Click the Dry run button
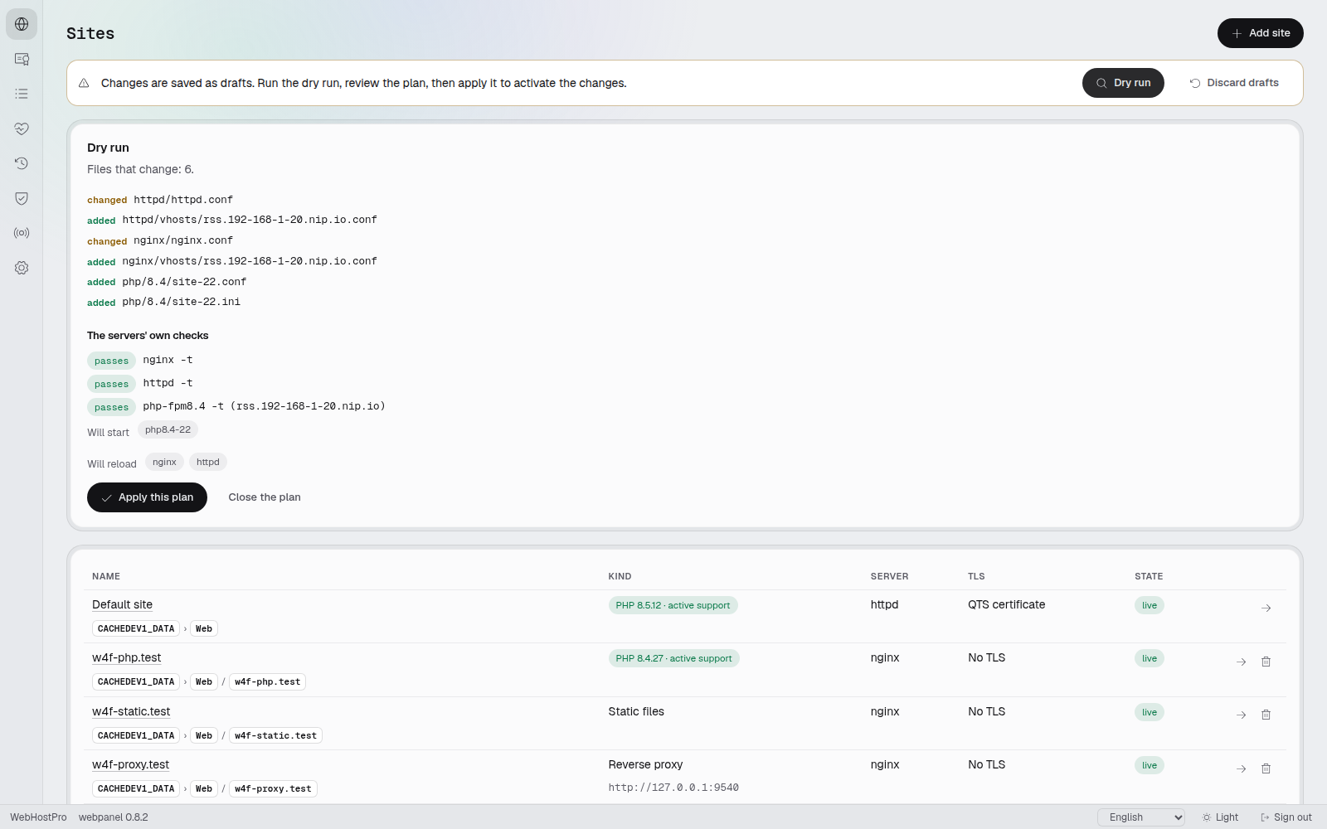The image size is (1327, 829). tap(1123, 83)
